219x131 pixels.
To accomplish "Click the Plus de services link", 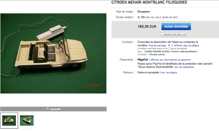I will (x=157, y=45).
